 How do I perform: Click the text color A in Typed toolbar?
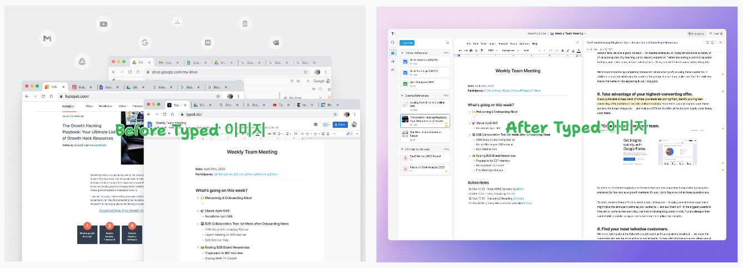[x=578, y=50]
